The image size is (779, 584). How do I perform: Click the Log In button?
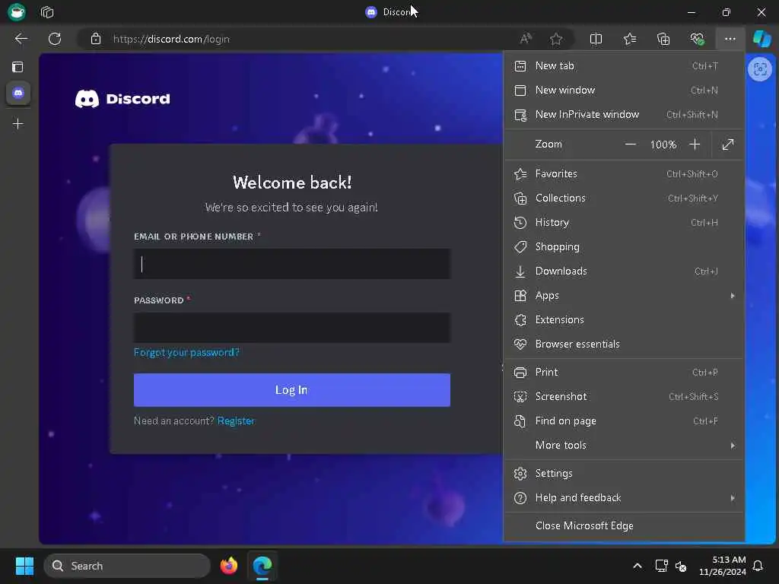[292, 390]
